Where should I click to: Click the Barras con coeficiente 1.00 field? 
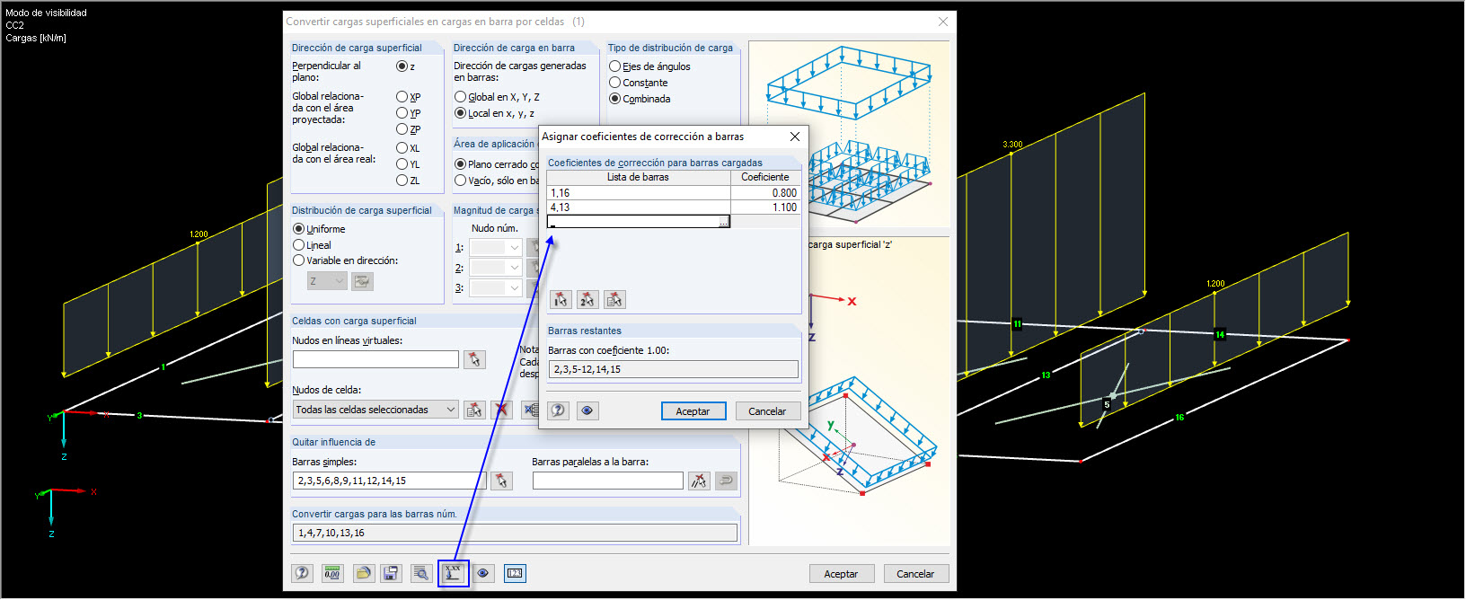click(x=673, y=369)
